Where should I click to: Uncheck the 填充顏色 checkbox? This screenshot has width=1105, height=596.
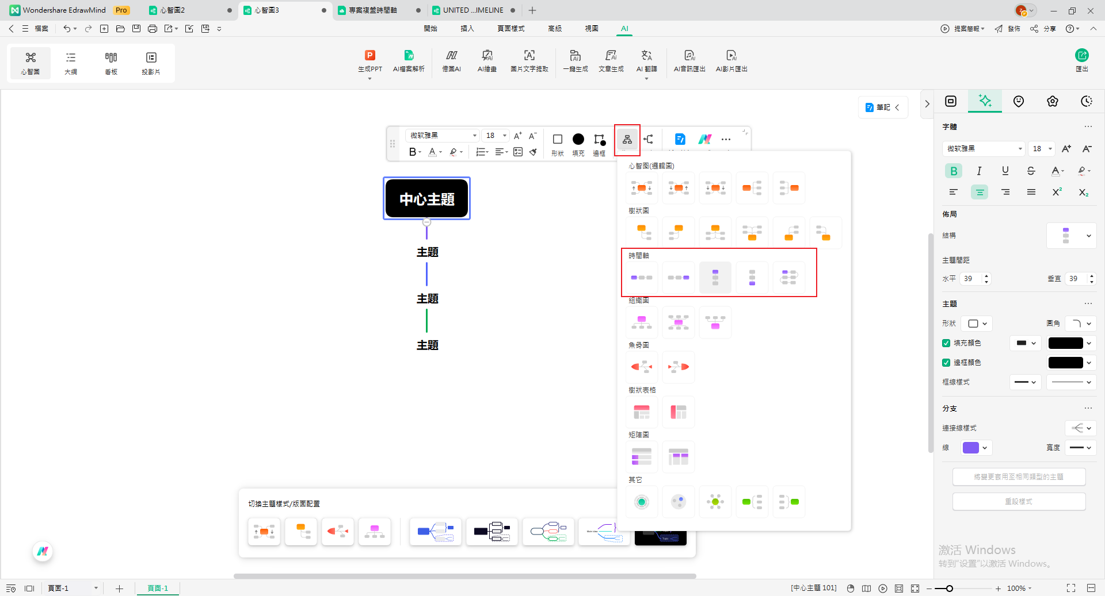click(x=946, y=343)
